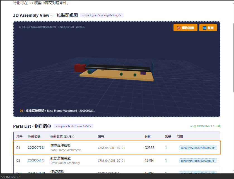Click the 物料名称 (Zh/En) column header
Viewport: 234px width, 179px height.
click(62, 137)
